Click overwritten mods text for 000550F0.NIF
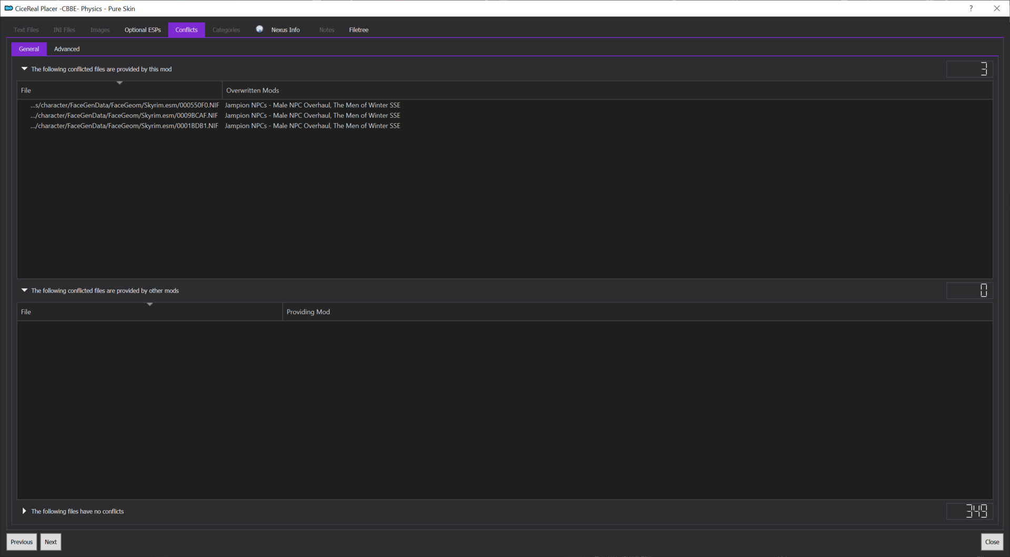The height and width of the screenshot is (557, 1010). coord(312,105)
